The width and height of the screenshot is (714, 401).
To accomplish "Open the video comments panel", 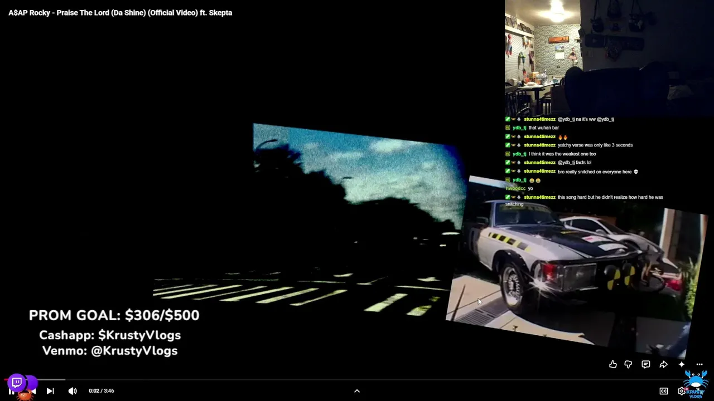I will click(x=646, y=364).
